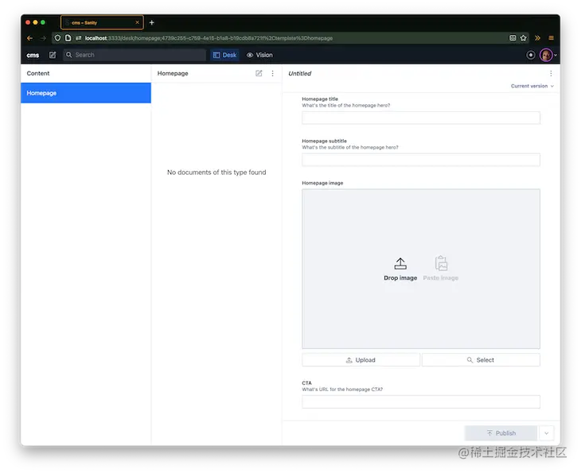This screenshot has width=581, height=473.
Task: Open the browser hamburger menu
Action: pyautogui.click(x=551, y=38)
